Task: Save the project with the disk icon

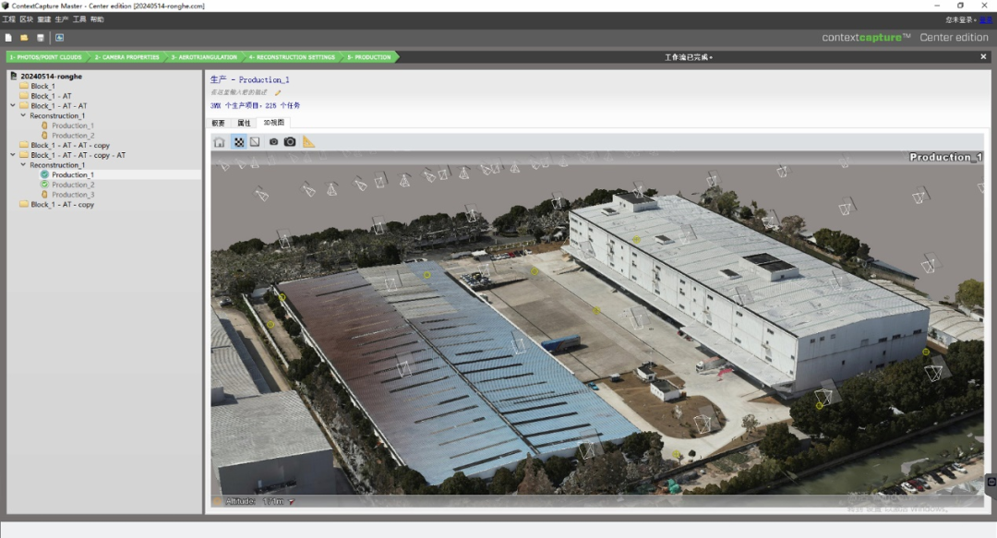Action: click(x=40, y=38)
